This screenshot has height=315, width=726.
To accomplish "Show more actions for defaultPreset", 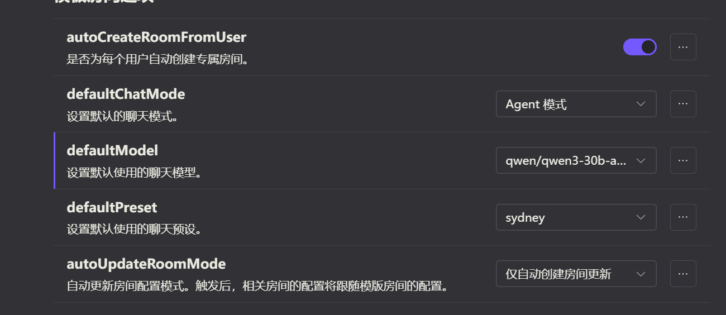I will 683,217.
